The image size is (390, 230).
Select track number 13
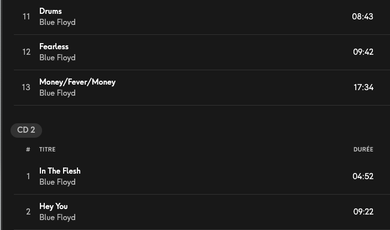26,87
